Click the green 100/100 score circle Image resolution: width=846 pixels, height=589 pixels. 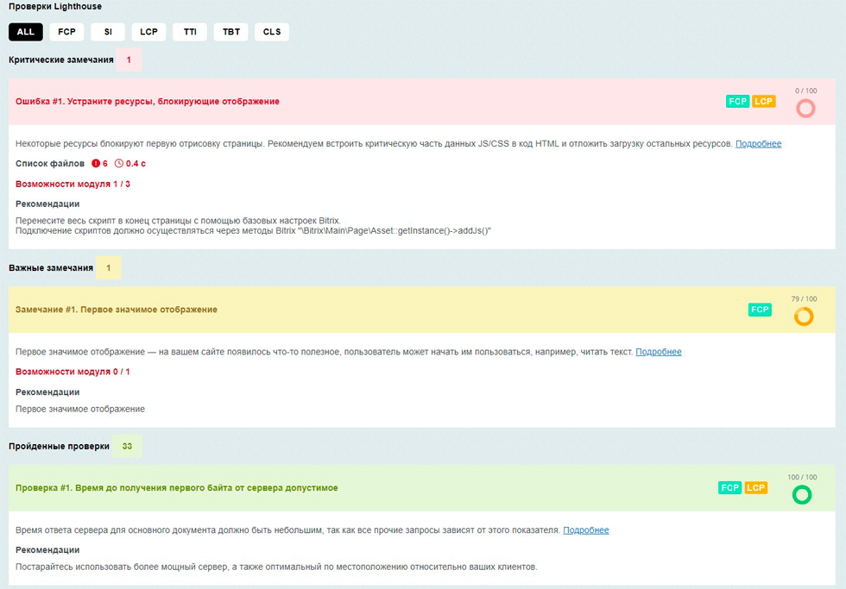point(802,494)
